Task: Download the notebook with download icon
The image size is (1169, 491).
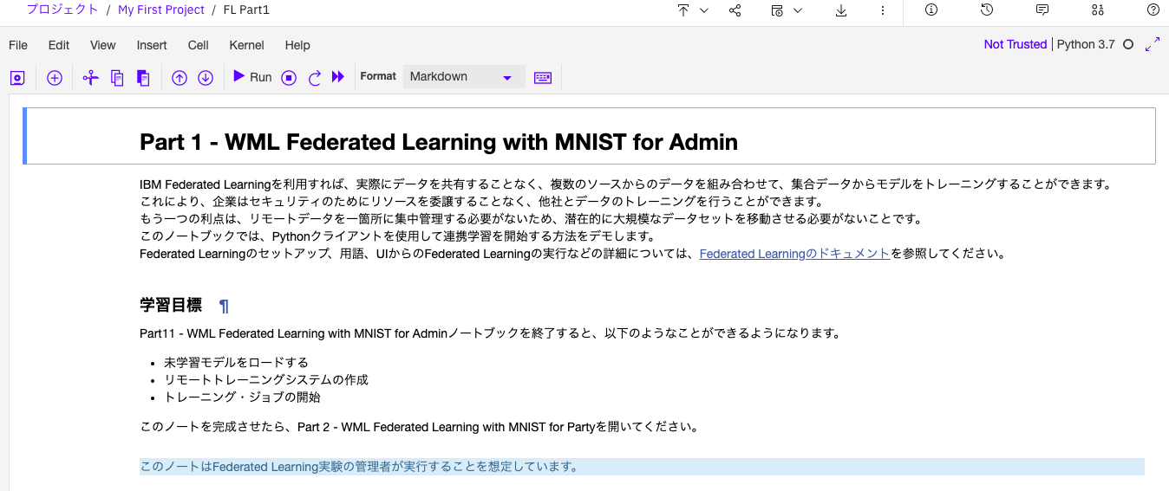Action: (841, 10)
